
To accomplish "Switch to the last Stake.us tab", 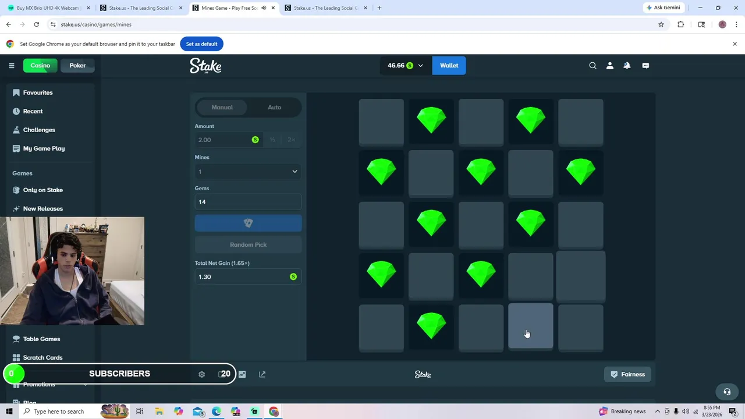I will pyautogui.click(x=326, y=8).
